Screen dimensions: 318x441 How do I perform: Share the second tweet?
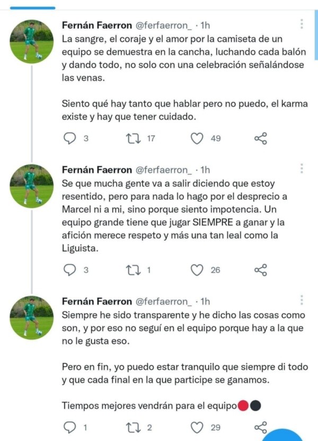coord(259,270)
